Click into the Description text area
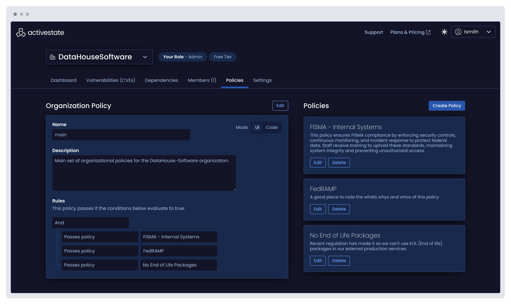511x306 pixels. click(x=144, y=173)
